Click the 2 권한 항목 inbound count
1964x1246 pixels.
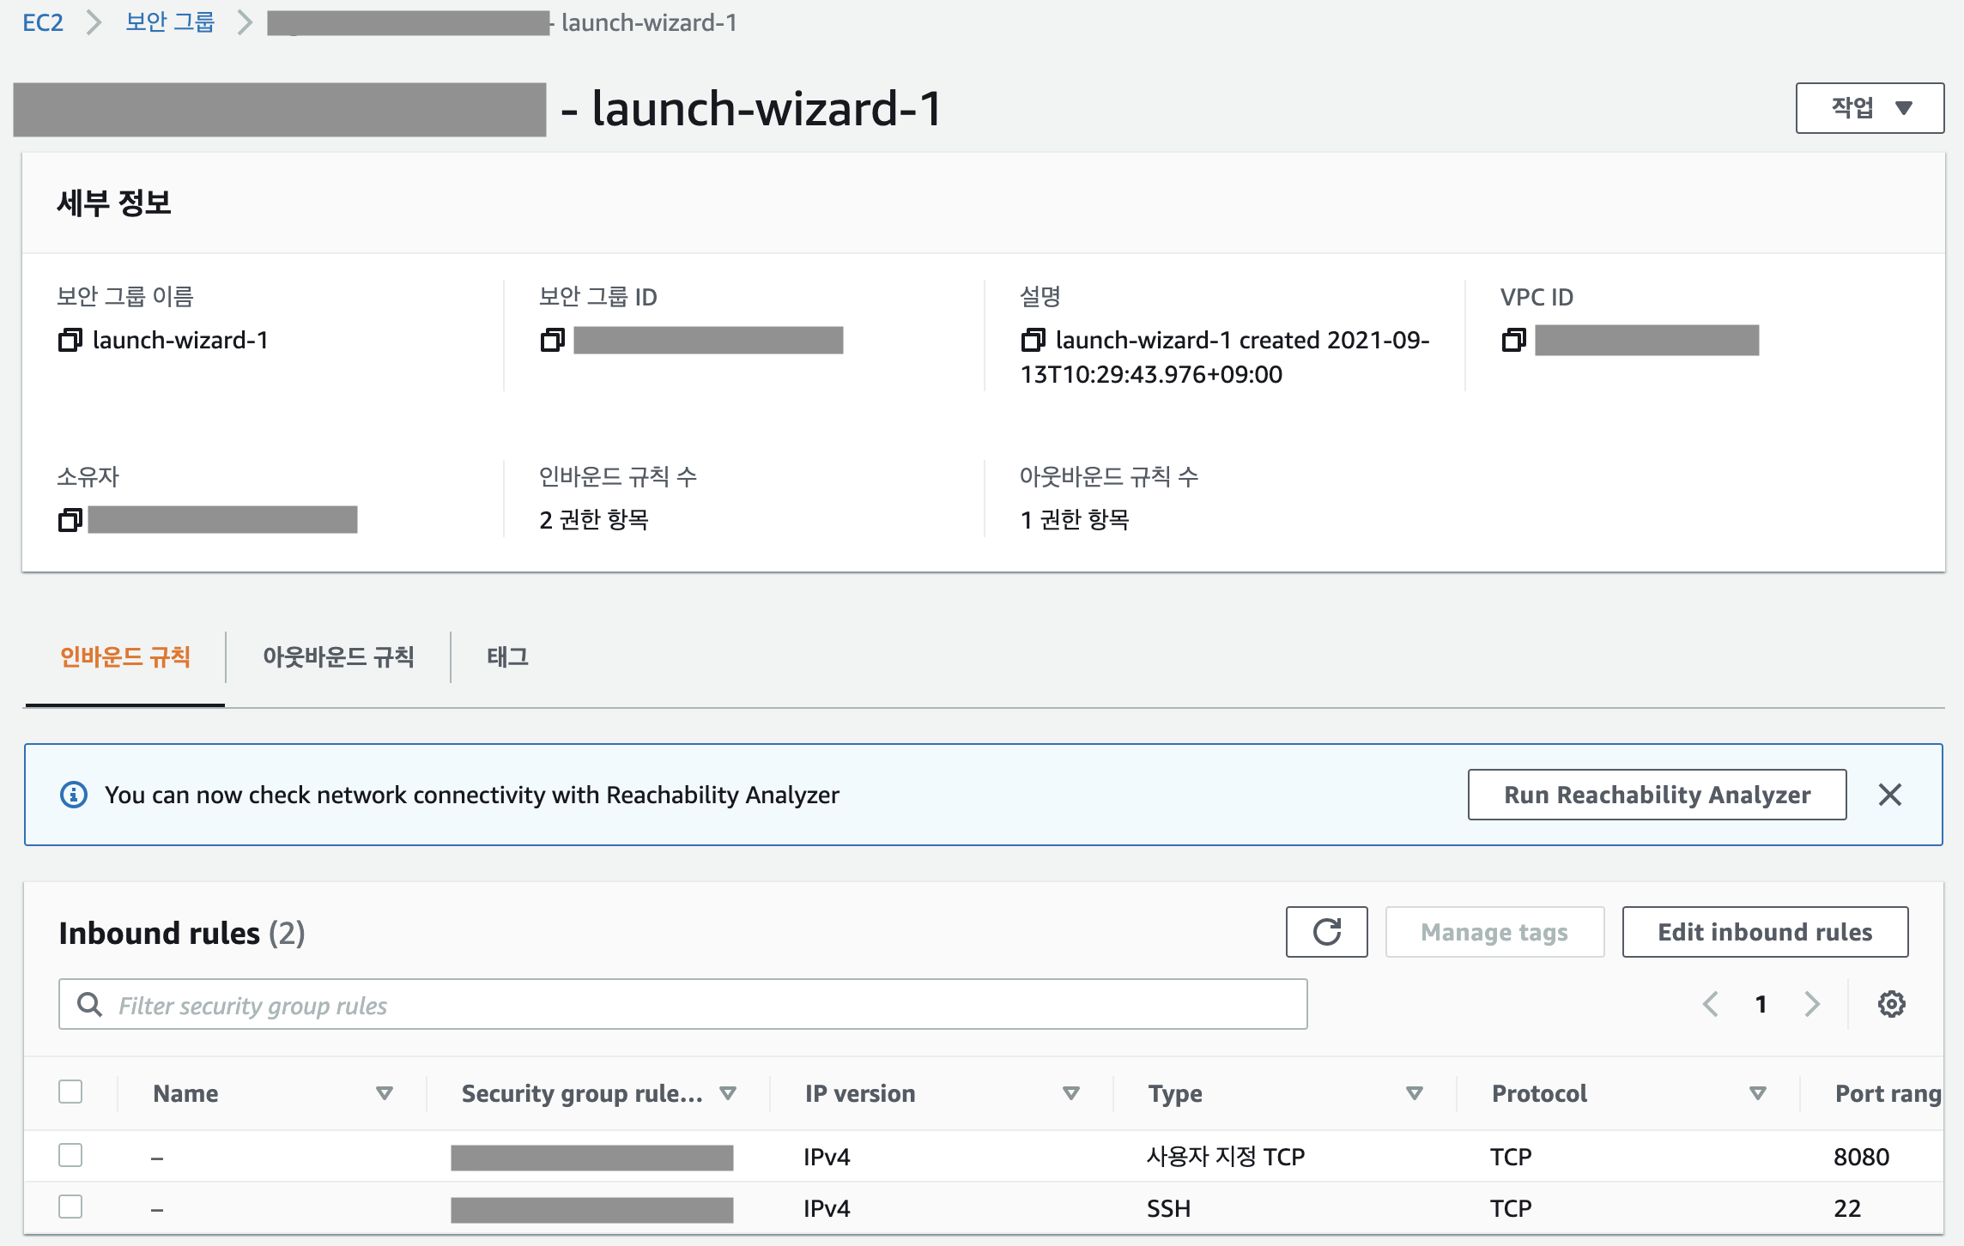point(594,519)
